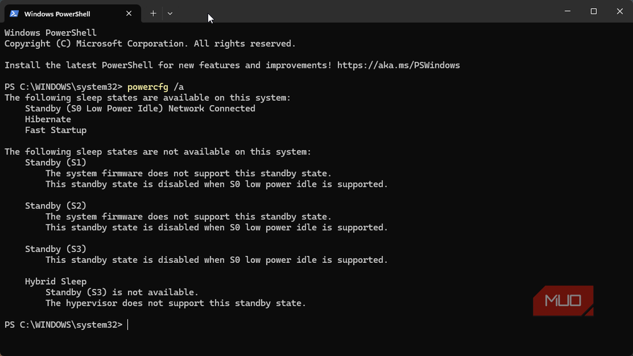Click the empty prompt at the bottom

point(66,325)
